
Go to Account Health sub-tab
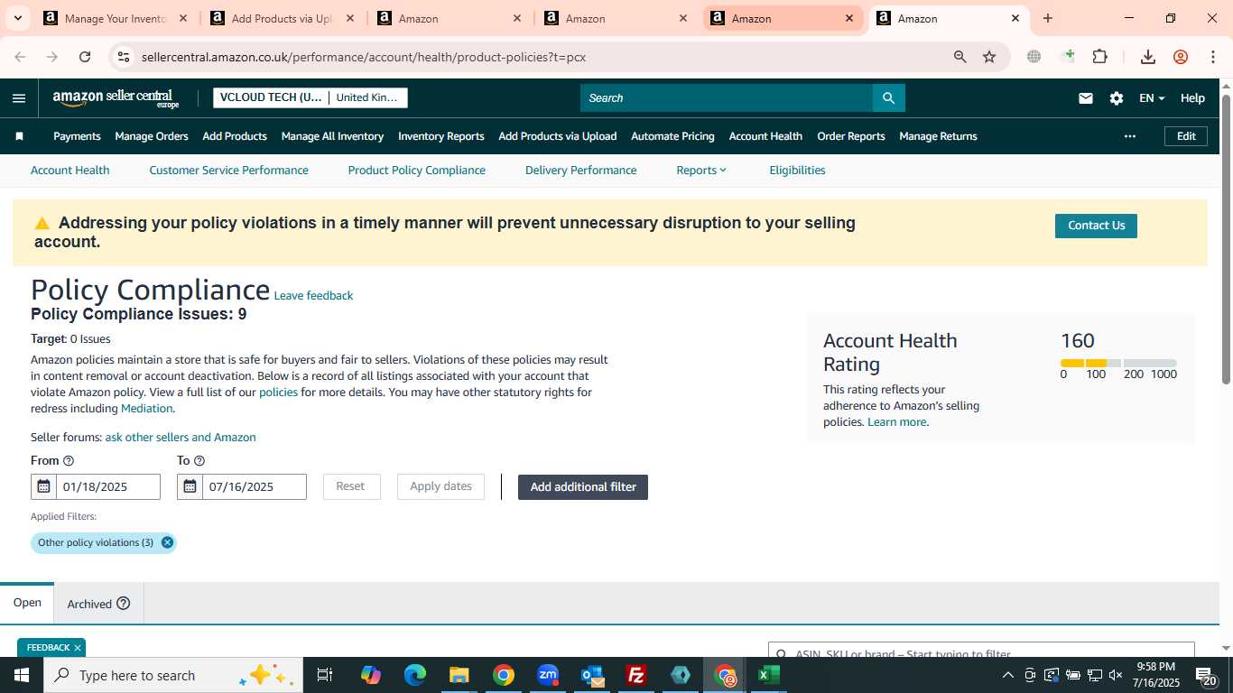pos(70,170)
